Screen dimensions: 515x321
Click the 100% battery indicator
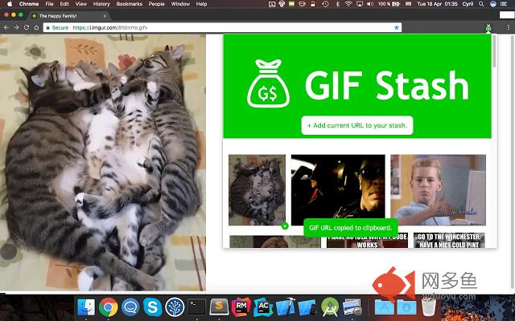click(389, 4)
